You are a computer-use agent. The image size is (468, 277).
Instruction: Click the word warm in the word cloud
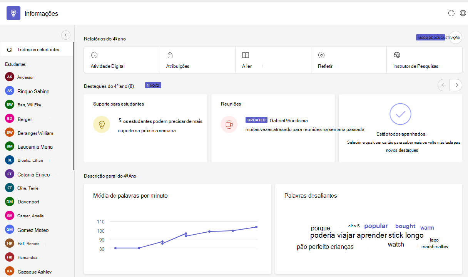pos(427,228)
